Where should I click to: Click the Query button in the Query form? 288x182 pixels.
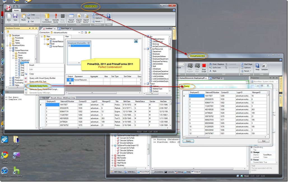188,141
